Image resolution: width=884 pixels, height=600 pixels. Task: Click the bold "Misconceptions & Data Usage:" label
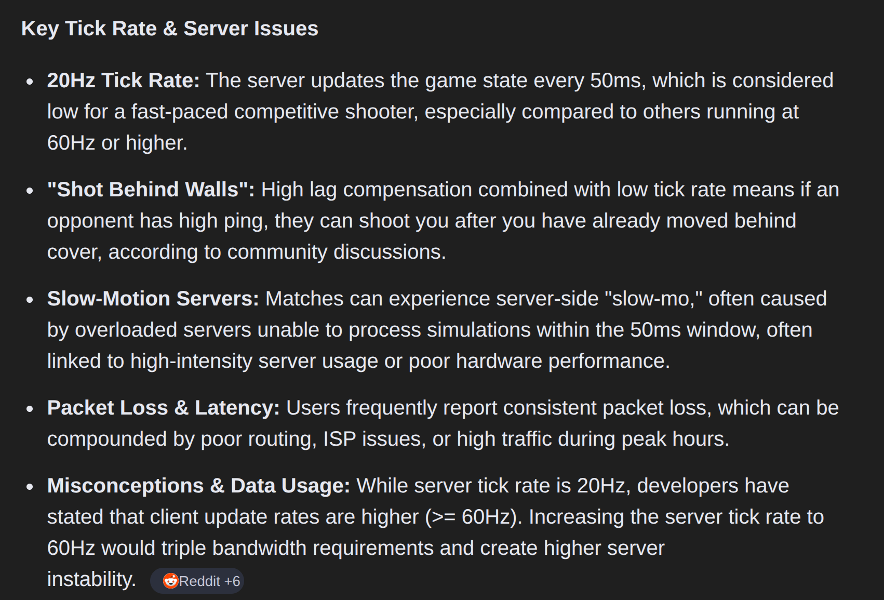pos(198,486)
